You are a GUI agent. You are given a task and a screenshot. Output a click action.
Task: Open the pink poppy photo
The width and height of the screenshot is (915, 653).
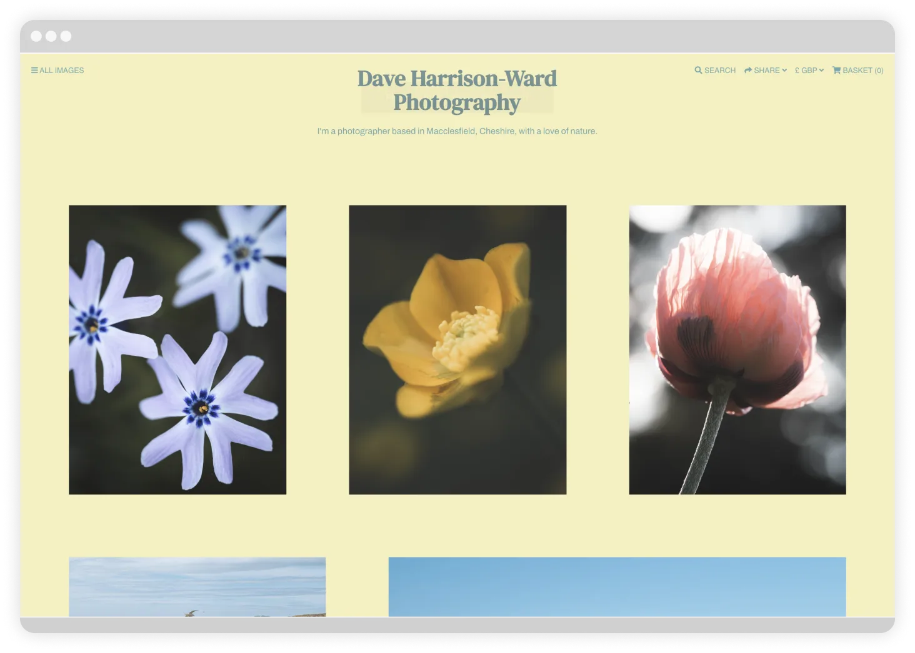[x=737, y=350]
